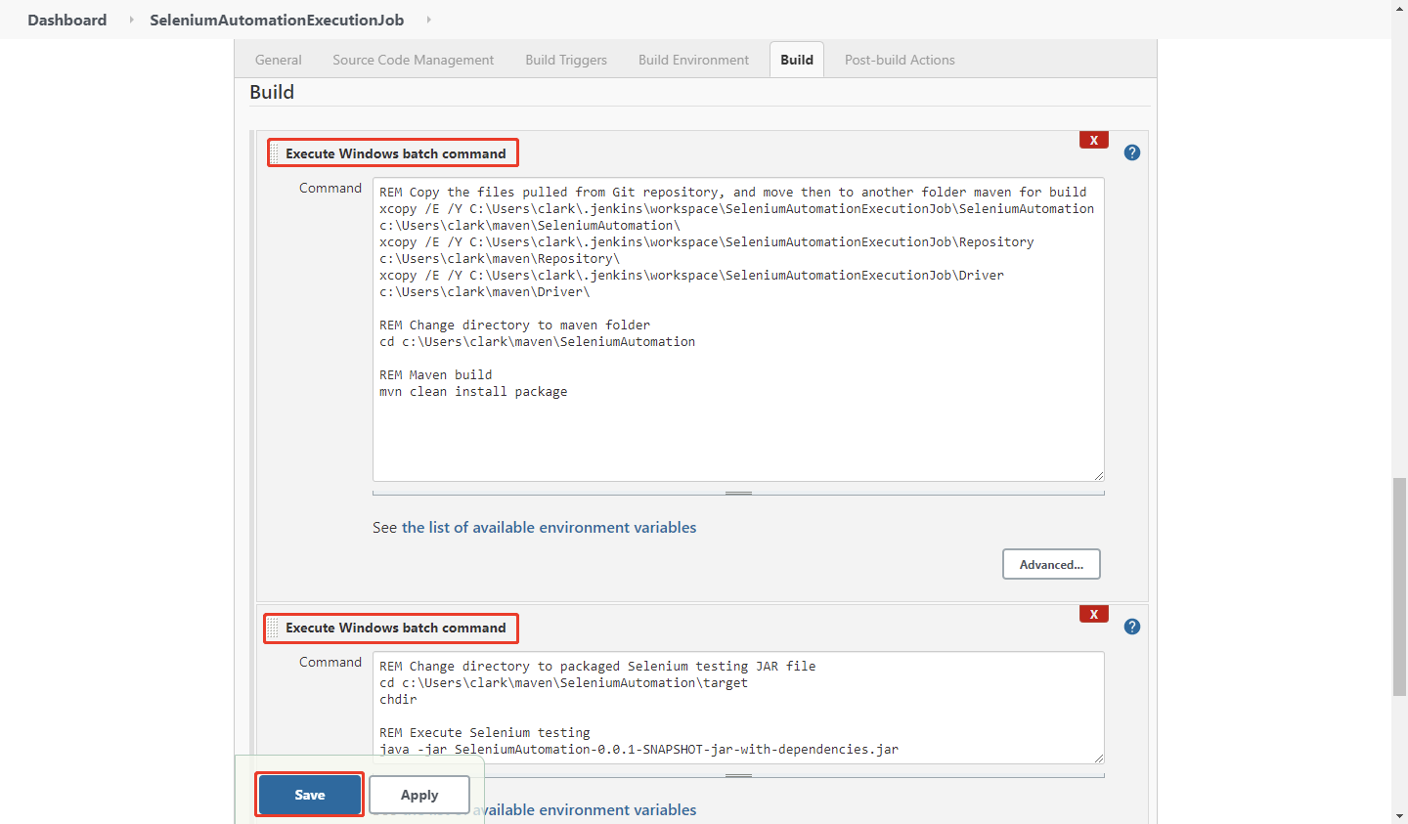Open the list of available environment variables link

[549, 527]
